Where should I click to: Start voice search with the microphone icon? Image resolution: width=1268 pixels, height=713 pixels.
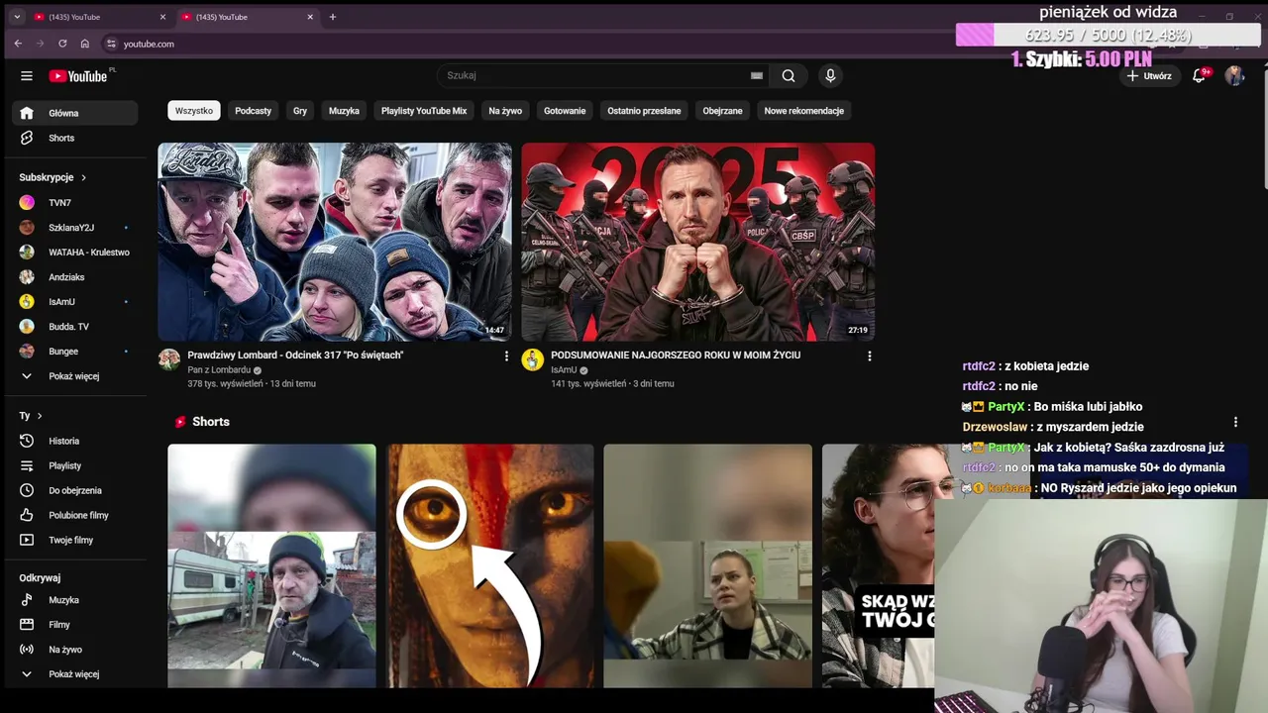point(830,75)
